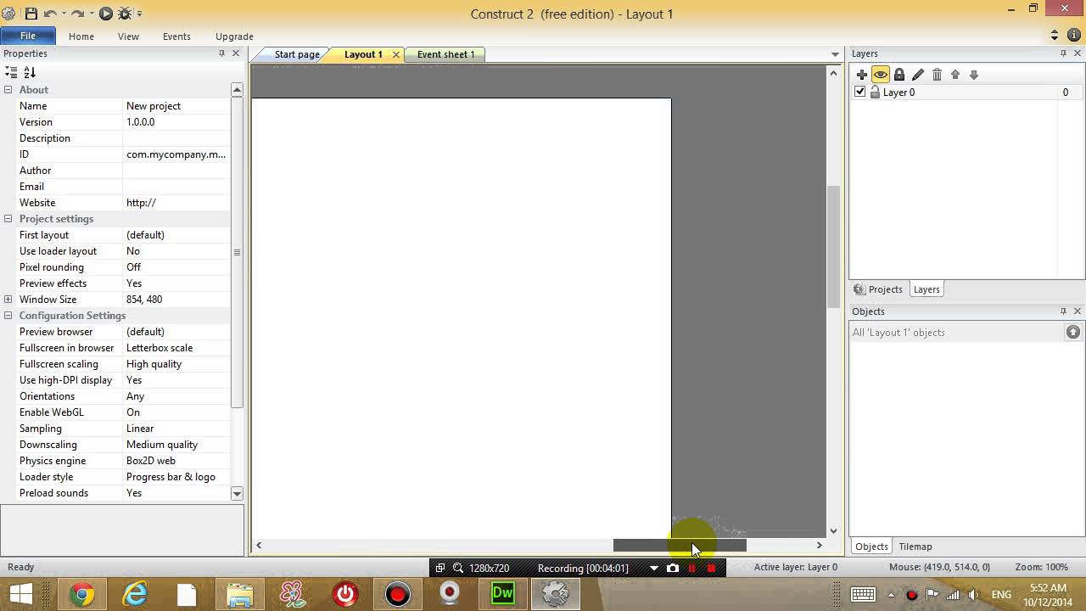Uncheck the Layer 0 visibility checkbox

pos(860,92)
